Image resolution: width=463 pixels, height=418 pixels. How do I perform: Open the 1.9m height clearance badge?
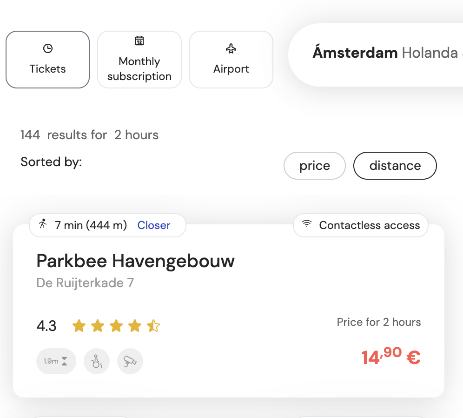pyautogui.click(x=56, y=361)
